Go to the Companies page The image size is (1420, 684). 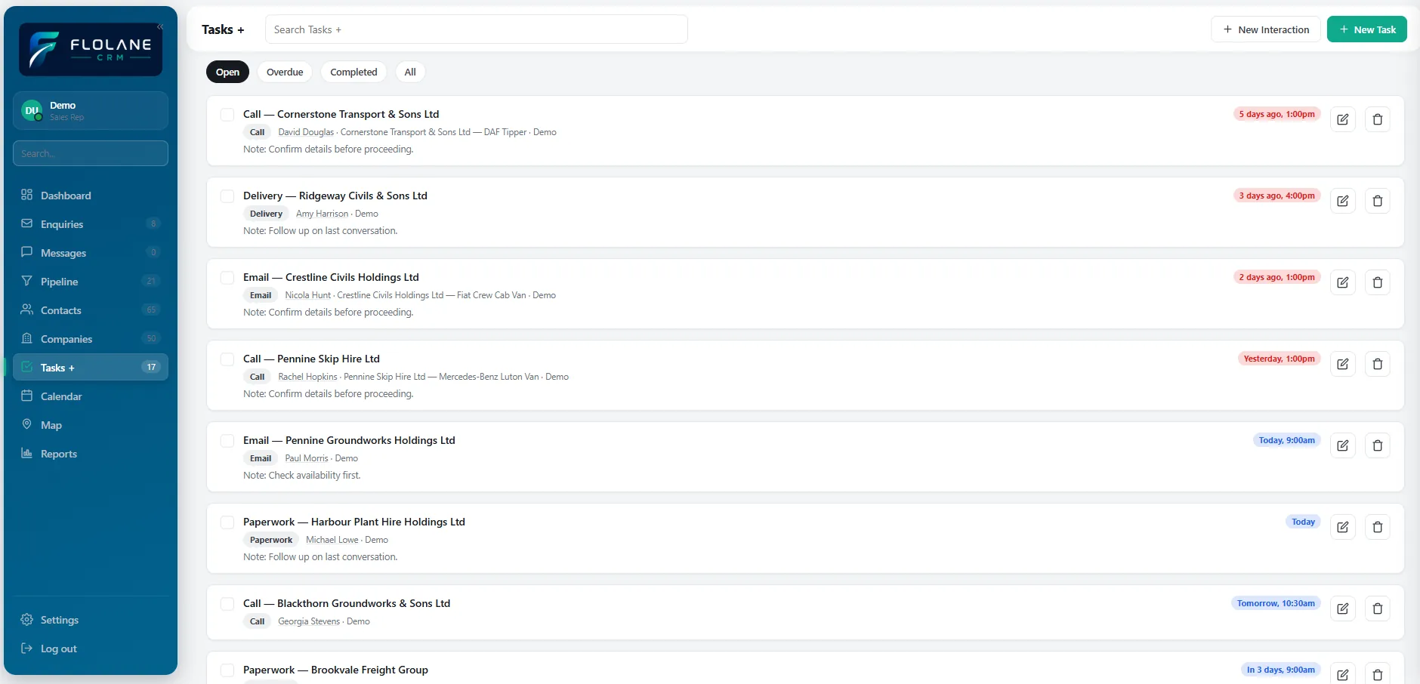91,339
